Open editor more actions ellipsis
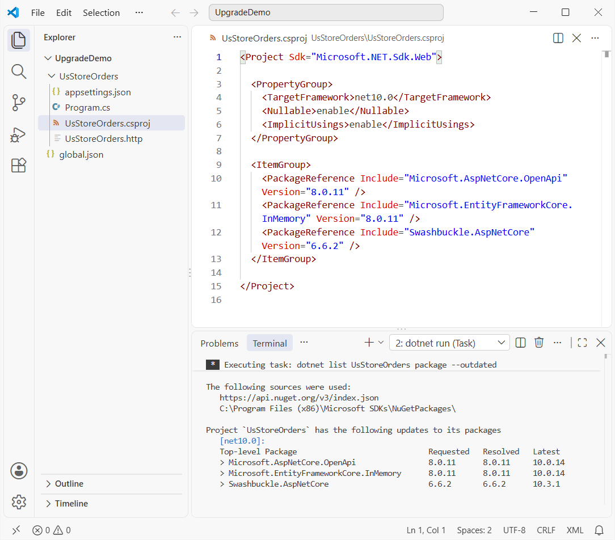The width and height of the screenshot is (615, 540). (595, 38)
